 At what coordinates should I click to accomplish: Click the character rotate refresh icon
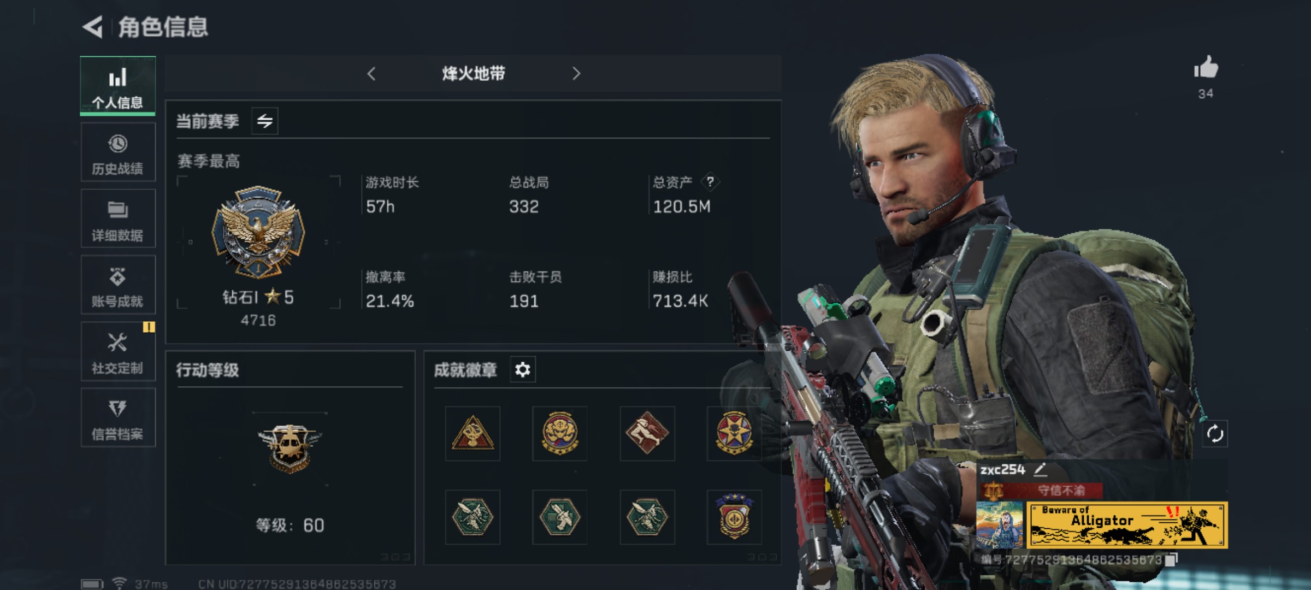[1215, 434]
